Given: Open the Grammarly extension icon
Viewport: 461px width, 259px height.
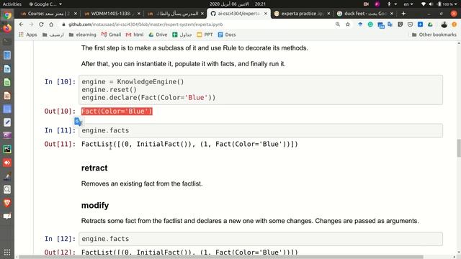Looking at the screenshot, I should tap(370, 24).
